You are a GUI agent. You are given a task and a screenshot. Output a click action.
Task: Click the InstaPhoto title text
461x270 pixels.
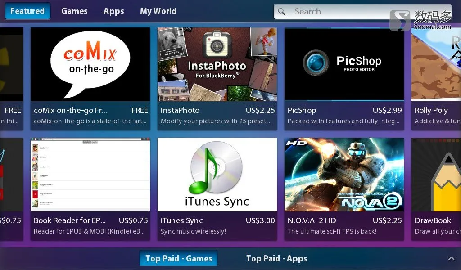(180, 110)
